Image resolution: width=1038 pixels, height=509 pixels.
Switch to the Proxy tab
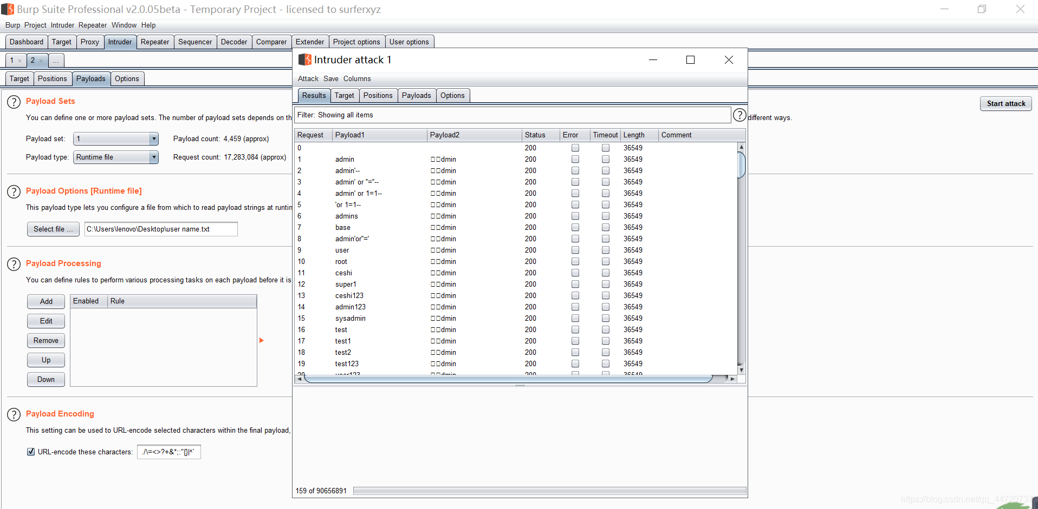coord(90,42)
